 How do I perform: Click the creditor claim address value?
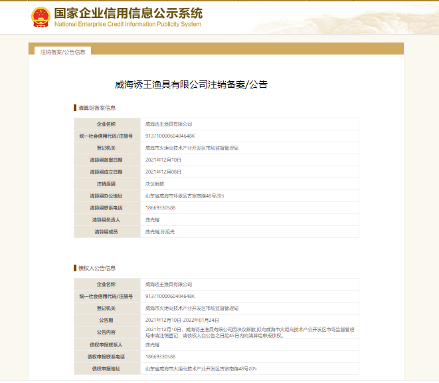[201, 369]
